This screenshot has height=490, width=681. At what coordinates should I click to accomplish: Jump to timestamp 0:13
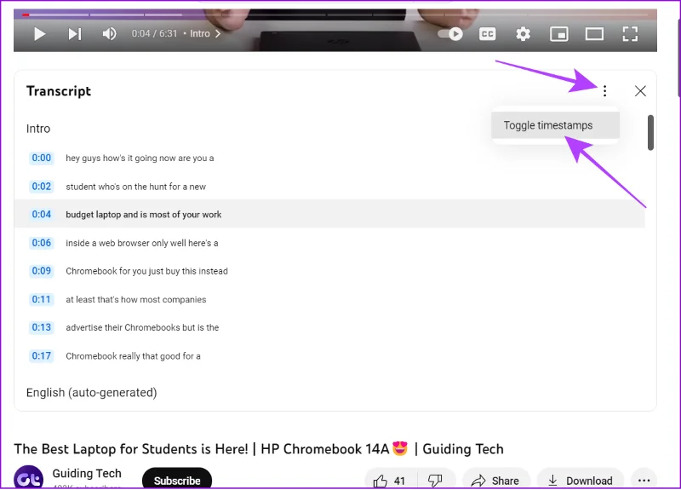41,327
